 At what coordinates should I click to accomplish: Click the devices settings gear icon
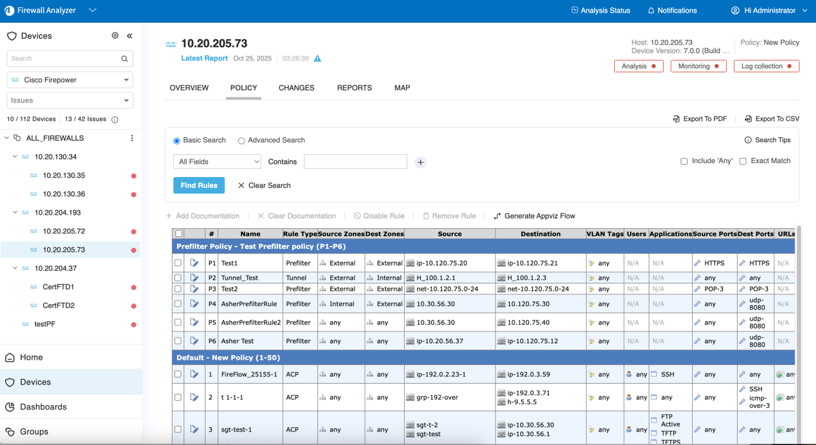[x=115, y=36]
